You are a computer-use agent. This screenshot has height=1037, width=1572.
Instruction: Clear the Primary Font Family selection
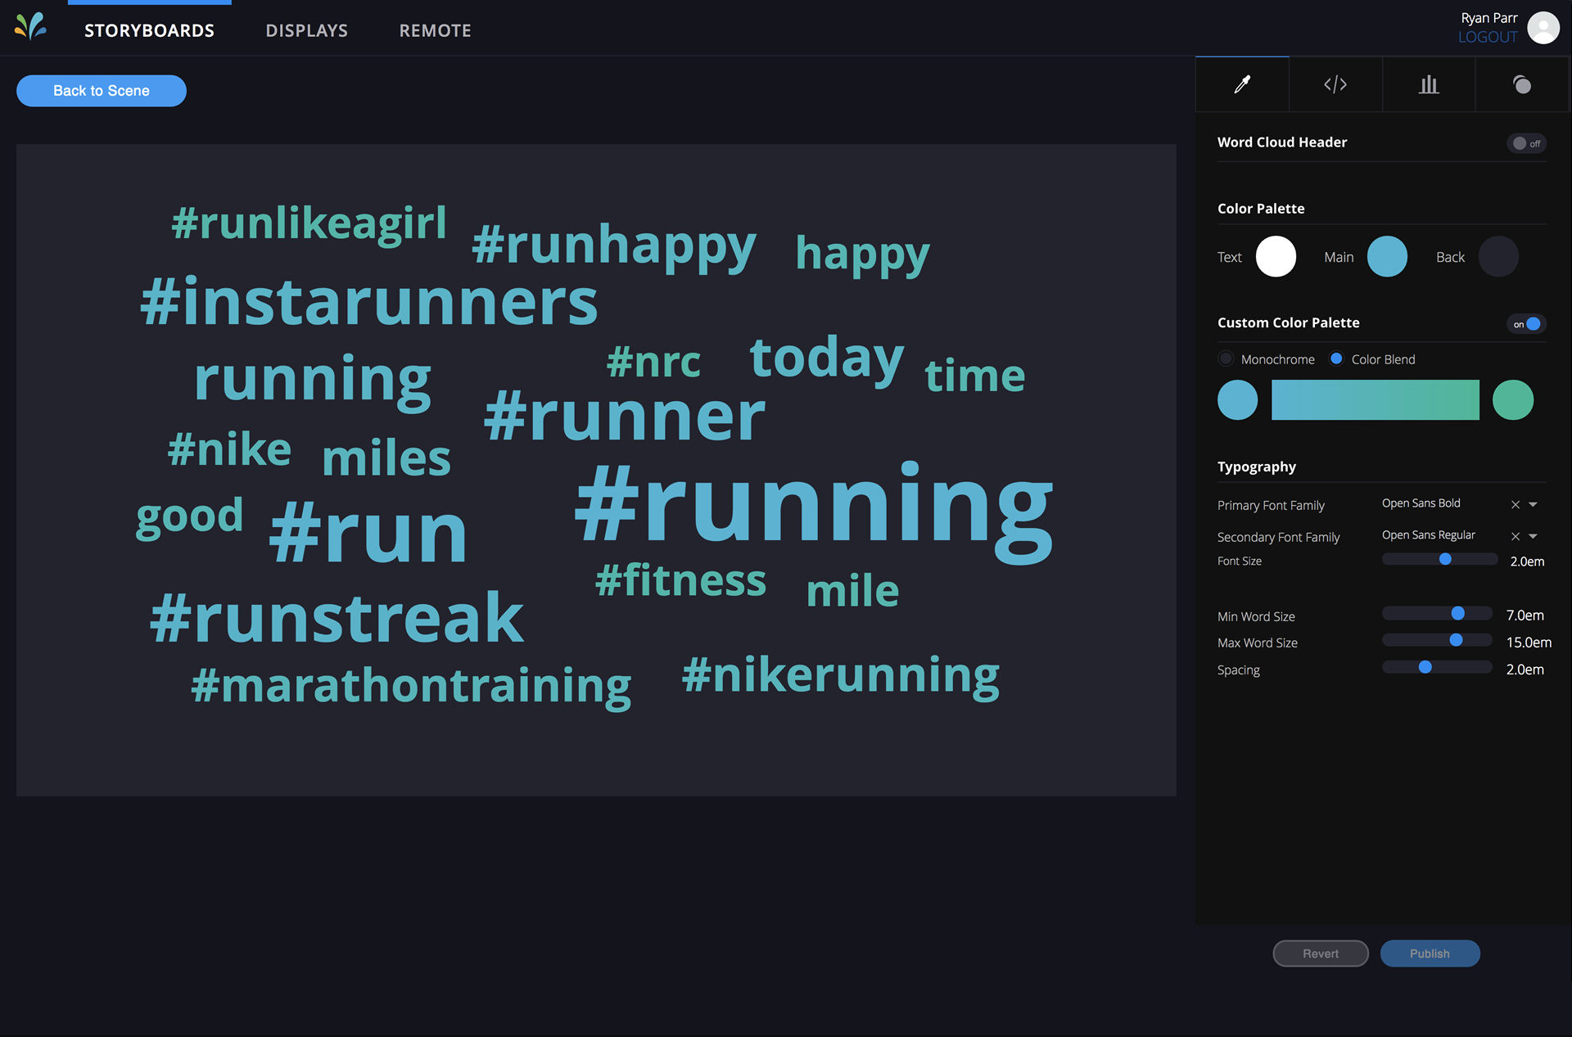(x=1516, y=505)
